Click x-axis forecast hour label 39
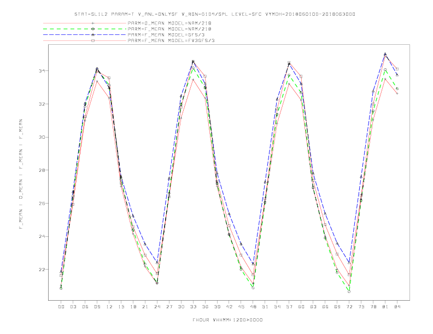This screenshot has height=334, width=433. (x=217, y=307)
